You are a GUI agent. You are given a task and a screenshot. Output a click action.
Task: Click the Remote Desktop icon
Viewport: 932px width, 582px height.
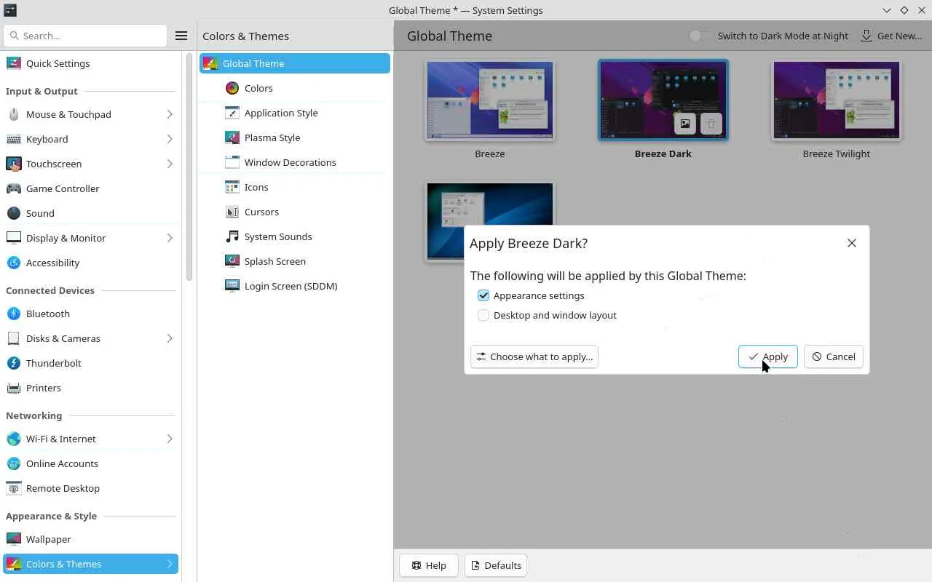pos(14,488)
